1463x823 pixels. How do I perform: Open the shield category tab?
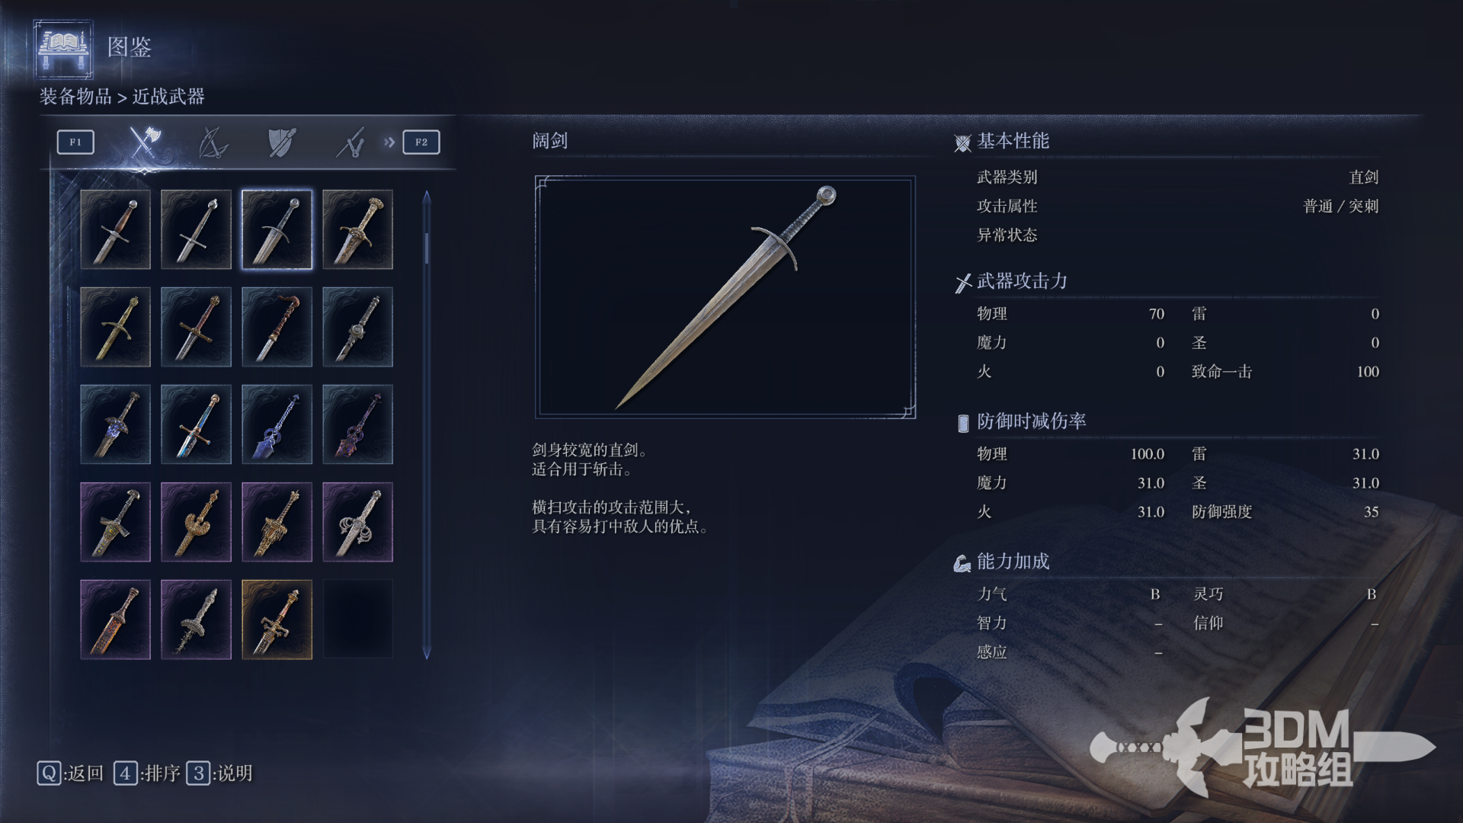[282, 142]
